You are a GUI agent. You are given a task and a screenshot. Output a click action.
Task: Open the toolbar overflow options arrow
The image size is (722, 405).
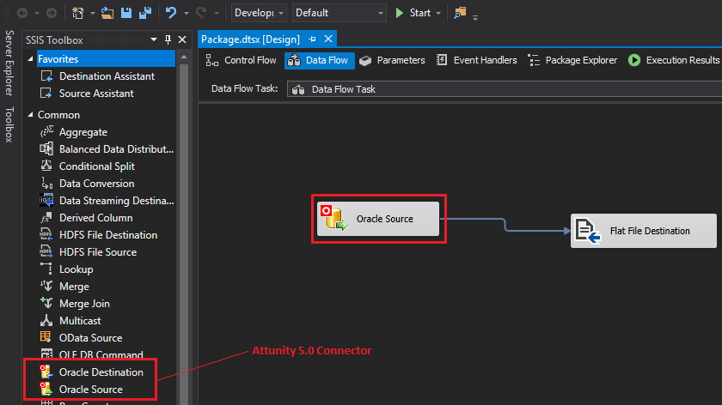(x=475, y=17)
